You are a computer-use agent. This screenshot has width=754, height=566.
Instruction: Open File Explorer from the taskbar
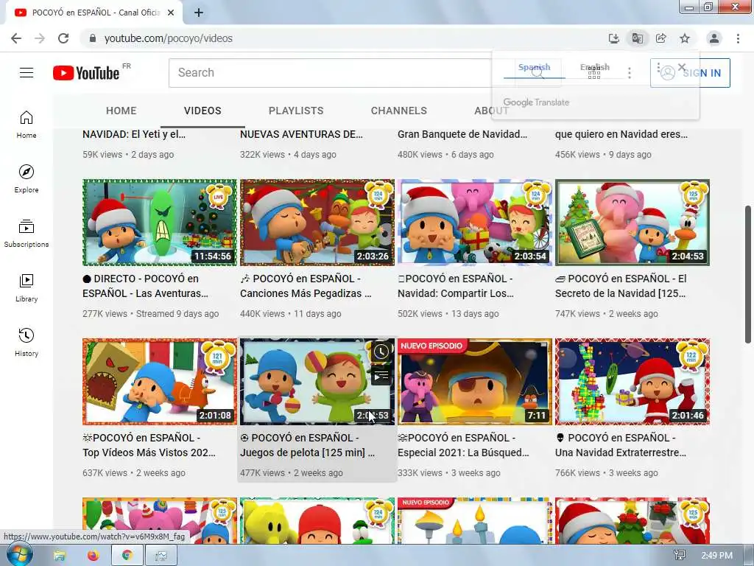point(60,556)
